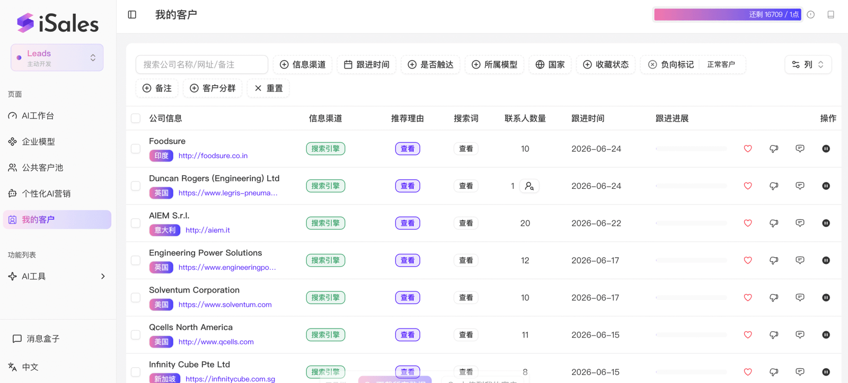Click pause icon in Qcells row
848x383 pixels.
826,335
